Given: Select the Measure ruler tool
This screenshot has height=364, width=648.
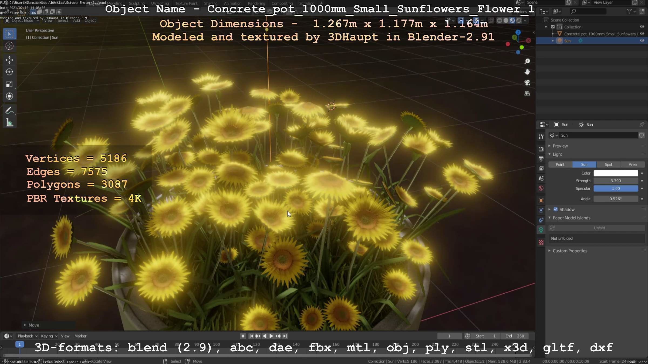Looking at the screenshot, I should pyautogui.click(x=9, y=123).
